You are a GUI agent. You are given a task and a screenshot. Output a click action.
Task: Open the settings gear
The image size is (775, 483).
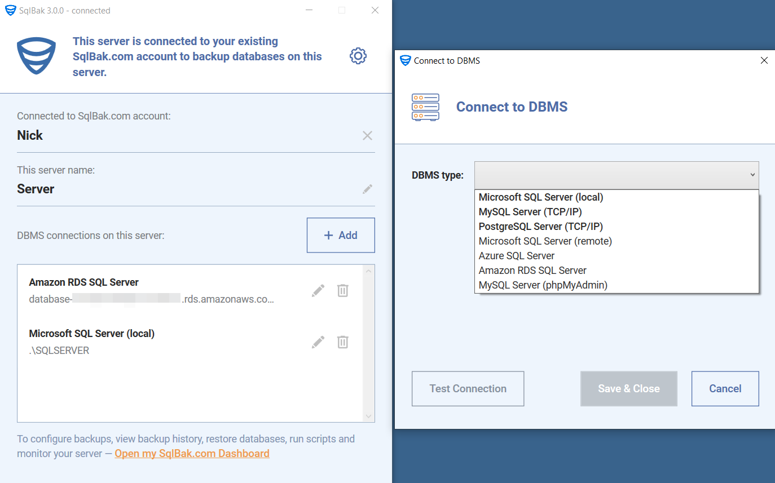358,55
